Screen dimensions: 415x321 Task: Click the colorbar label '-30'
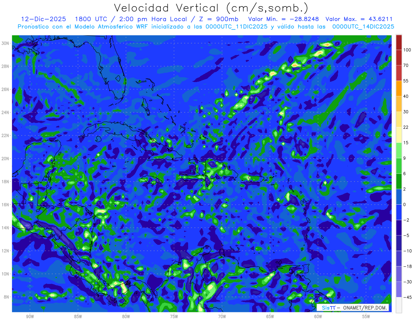407,282
